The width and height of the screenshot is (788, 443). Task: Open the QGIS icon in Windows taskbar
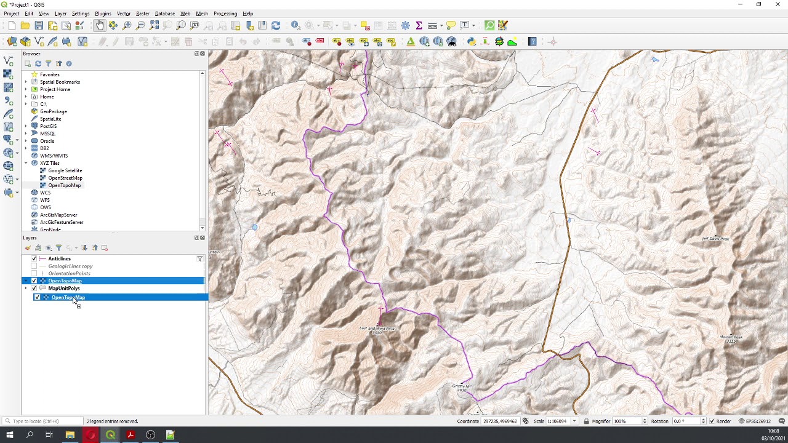coord(110,435)
